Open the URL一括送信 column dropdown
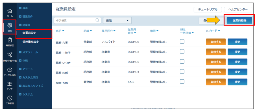 tap(187, 31)
